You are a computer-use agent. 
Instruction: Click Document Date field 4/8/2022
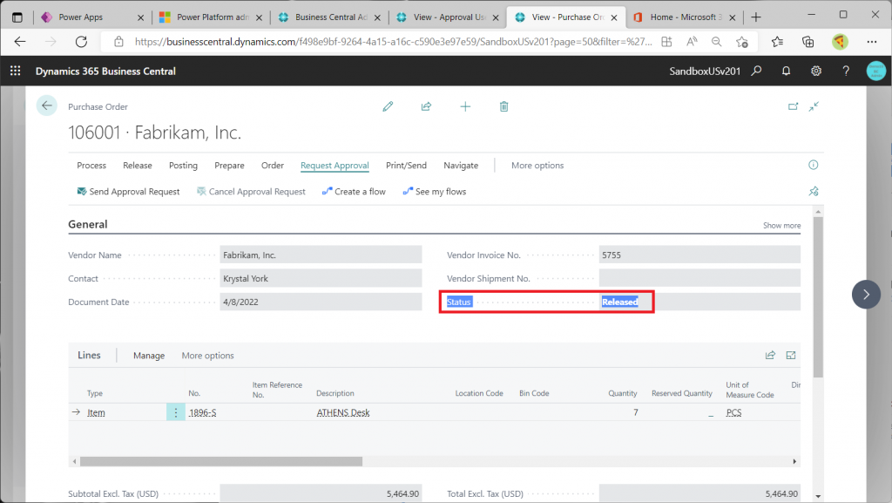(321, 302)
